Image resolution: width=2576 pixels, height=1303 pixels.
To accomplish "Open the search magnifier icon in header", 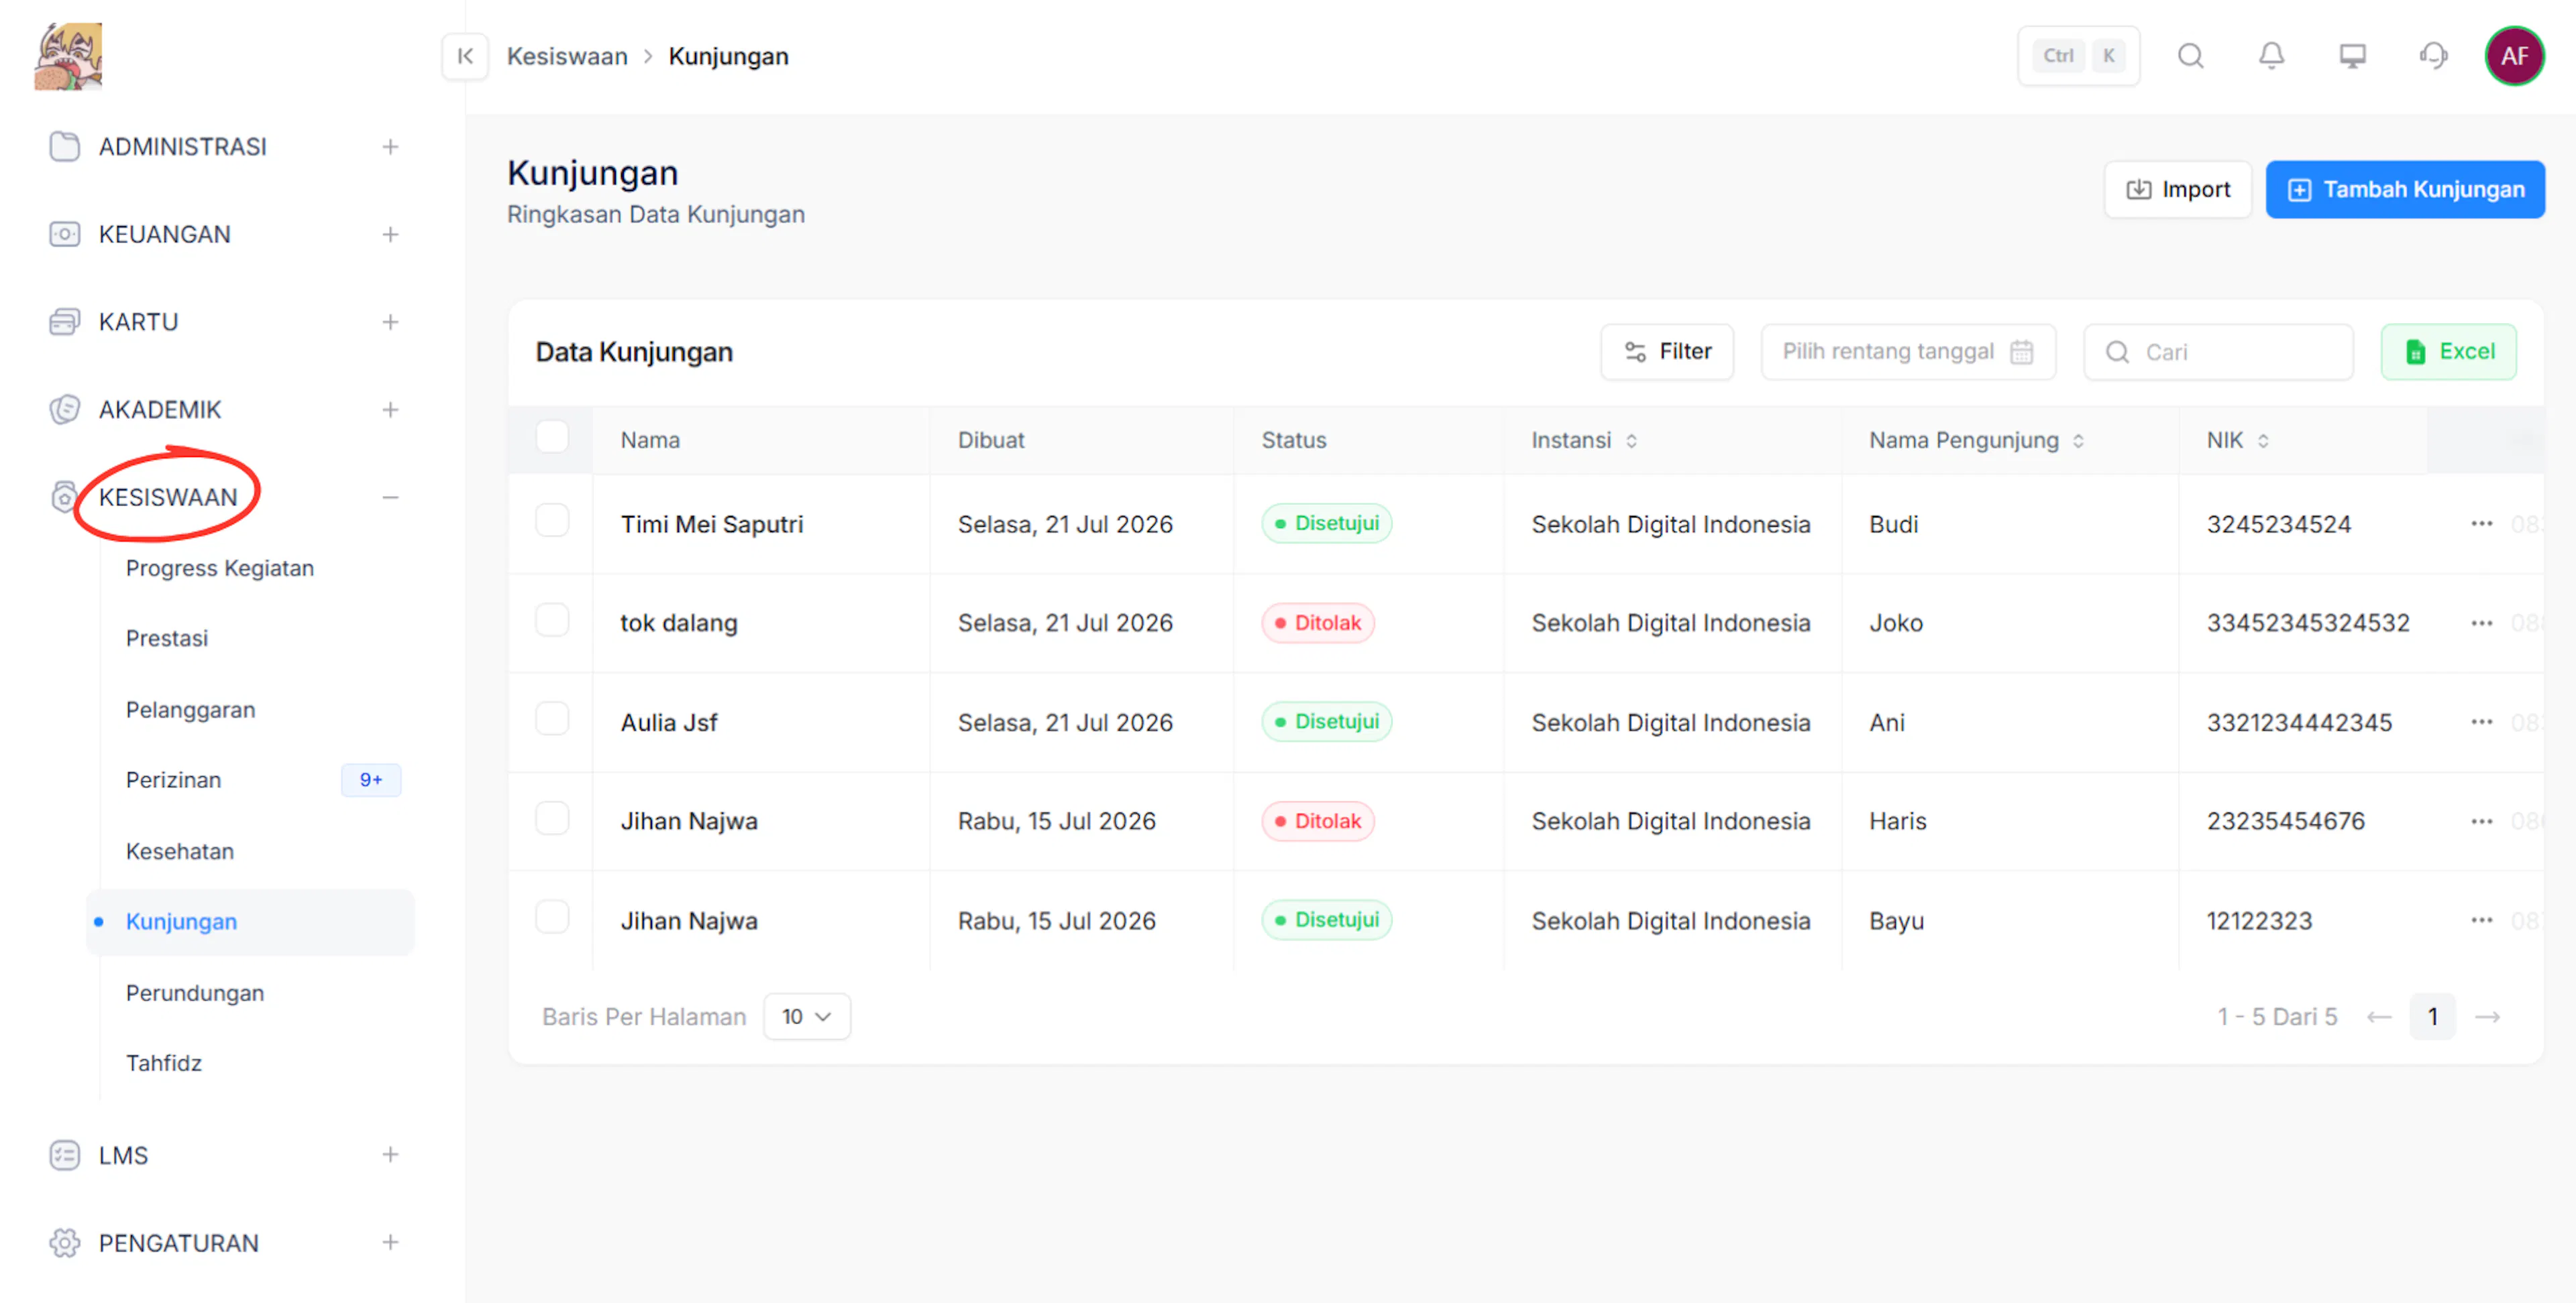I will pyautogui.click(x=2190, y=56).
